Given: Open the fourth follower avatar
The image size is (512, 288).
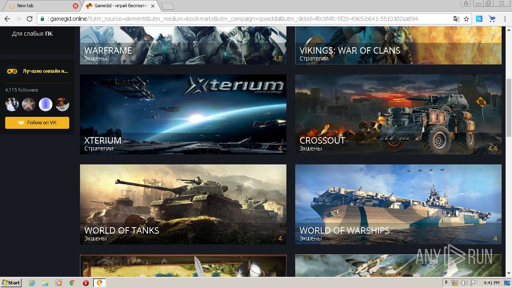Looking at the screenshot, I should pyautogui.click(x=62, y=104).
